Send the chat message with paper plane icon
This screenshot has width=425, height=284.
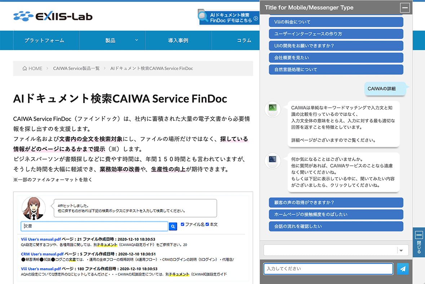click(403, 269)
